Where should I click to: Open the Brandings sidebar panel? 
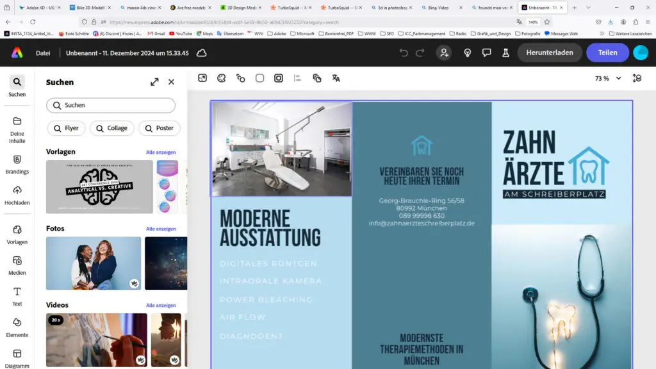tap(17, 165)
